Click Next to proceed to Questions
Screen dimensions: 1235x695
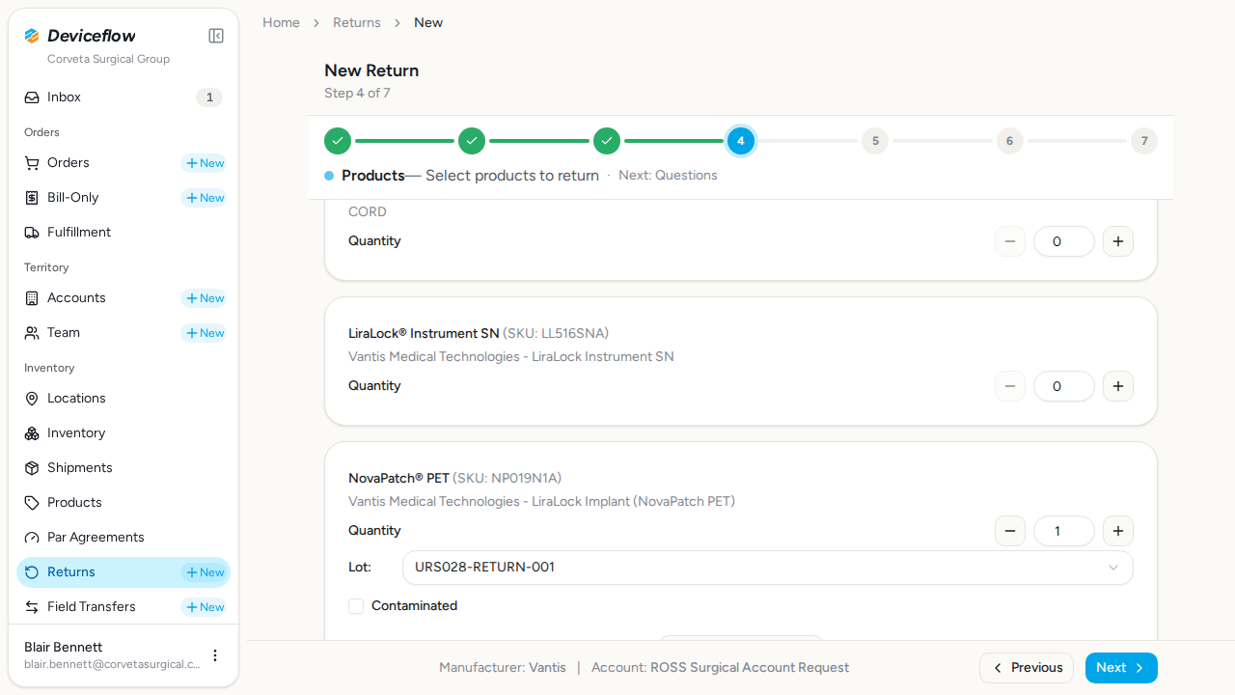1121,668
